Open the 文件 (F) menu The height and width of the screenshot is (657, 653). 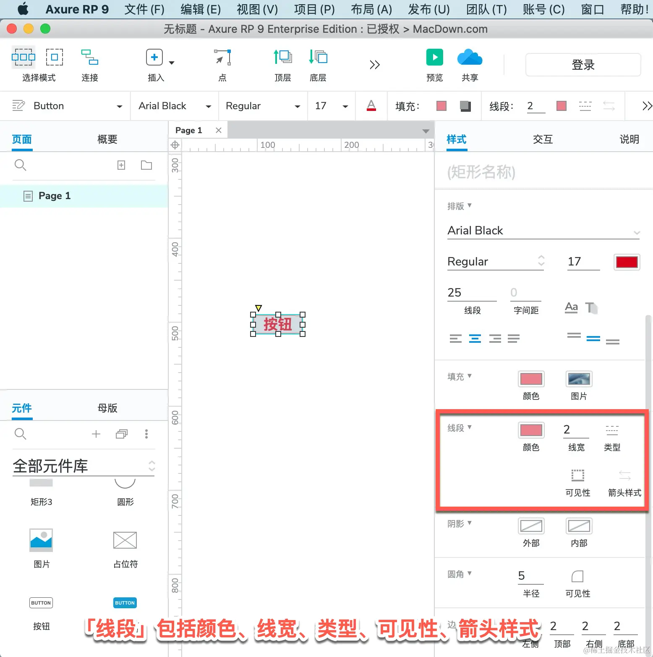tap(144, 9)
